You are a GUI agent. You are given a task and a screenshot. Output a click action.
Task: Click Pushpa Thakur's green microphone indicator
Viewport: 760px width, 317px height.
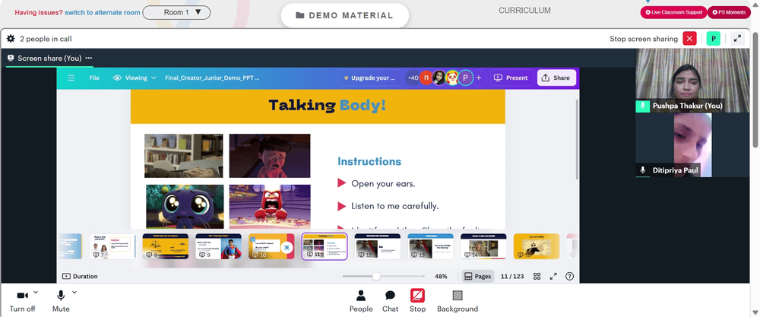(643, 106)
